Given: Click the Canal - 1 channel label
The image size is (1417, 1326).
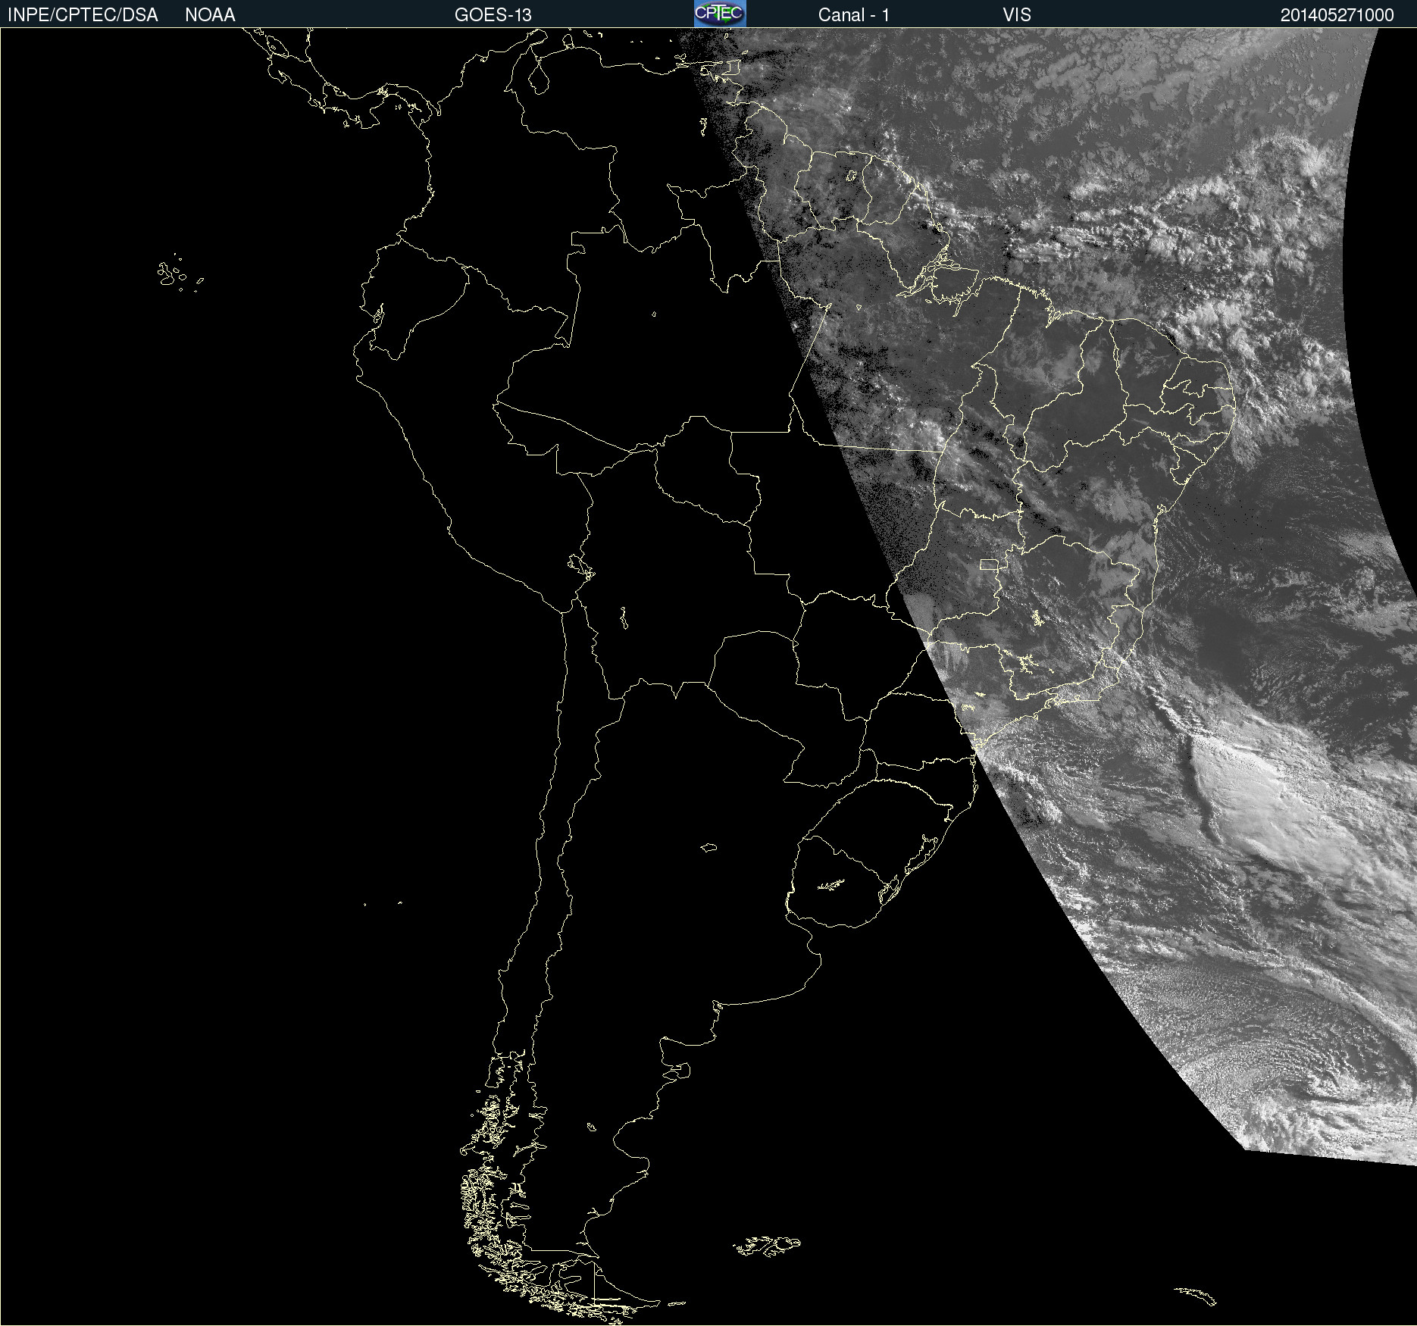Looking at the screenshot, I should [853, 15].
